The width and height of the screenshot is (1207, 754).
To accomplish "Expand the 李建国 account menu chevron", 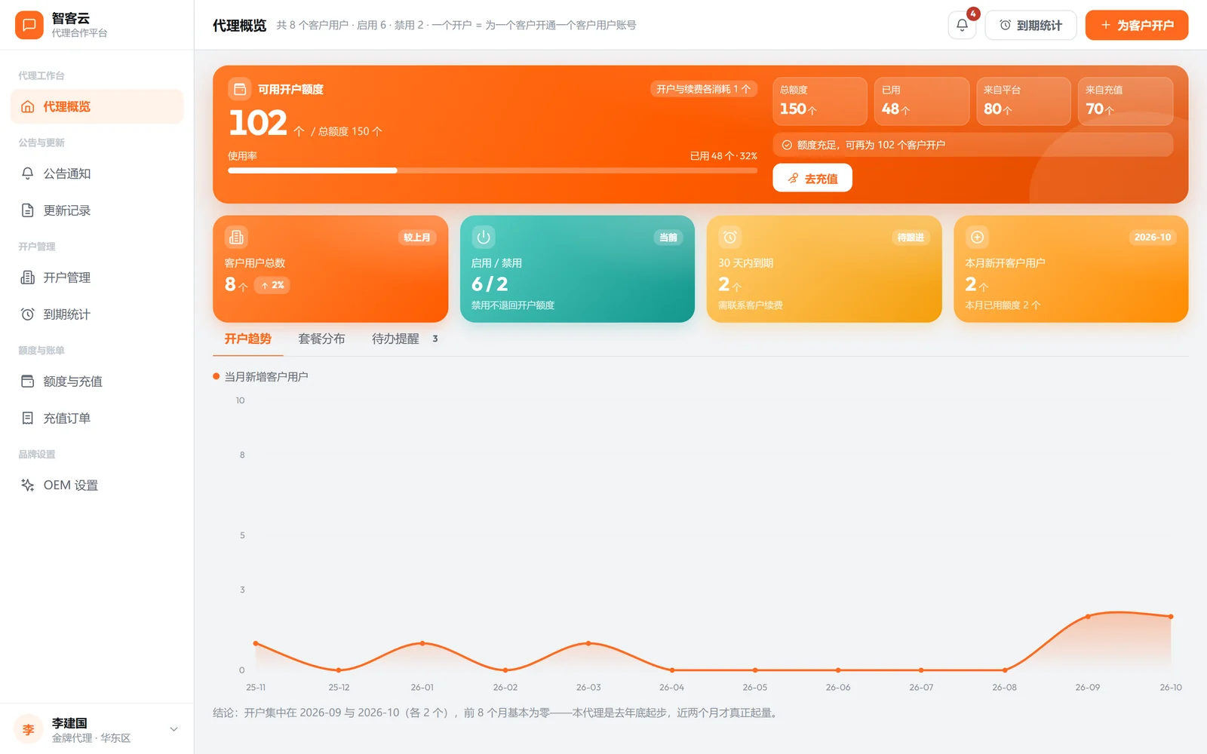I will click(174, 729).
